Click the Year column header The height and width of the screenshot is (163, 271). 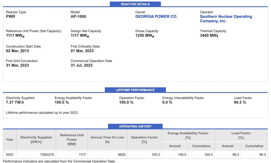click(x=10, y=139)
